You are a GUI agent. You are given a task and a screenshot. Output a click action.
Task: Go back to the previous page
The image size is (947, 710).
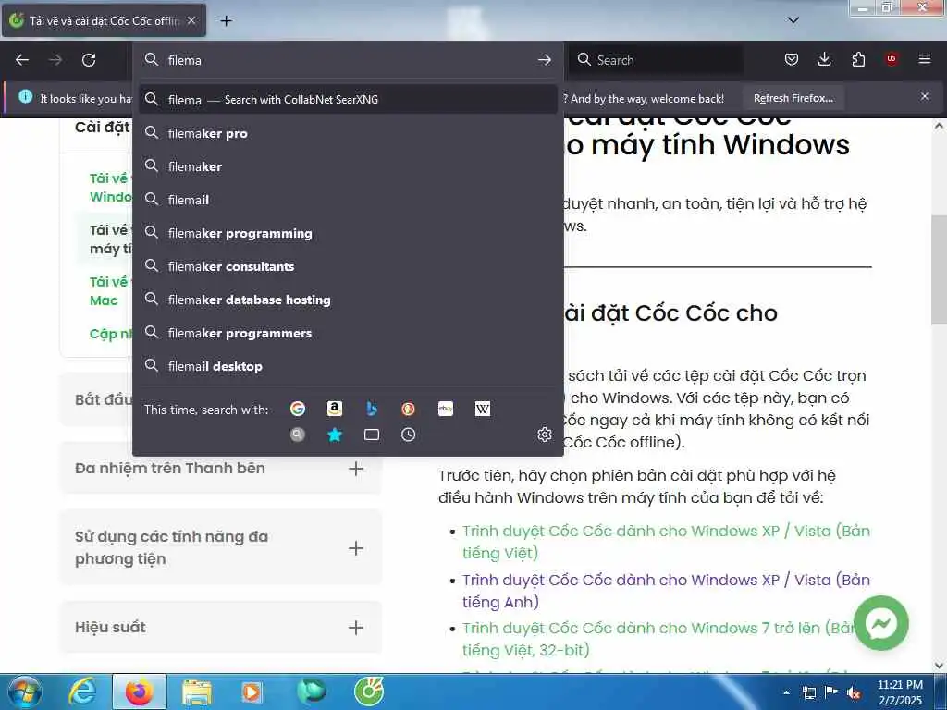pos(22,60)
